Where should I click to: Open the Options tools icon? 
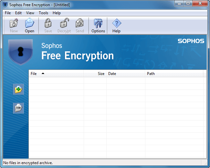click(x=98, y=24)
